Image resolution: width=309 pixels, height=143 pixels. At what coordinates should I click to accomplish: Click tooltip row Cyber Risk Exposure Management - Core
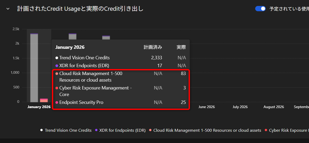121,91
